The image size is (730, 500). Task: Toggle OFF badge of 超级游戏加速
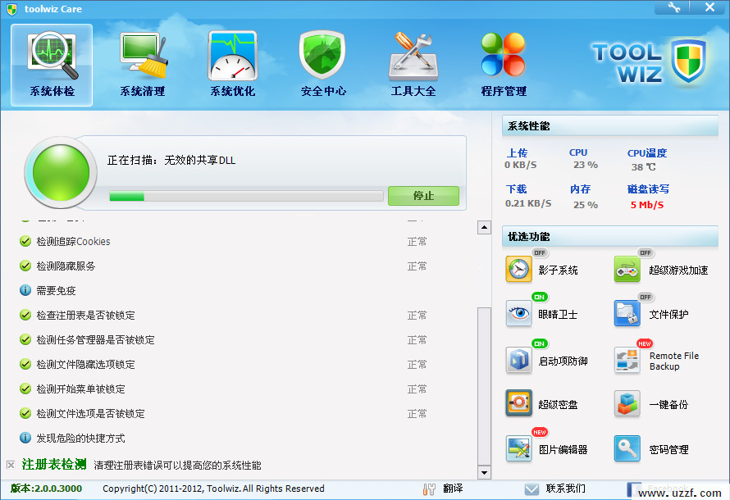[646, 252]
